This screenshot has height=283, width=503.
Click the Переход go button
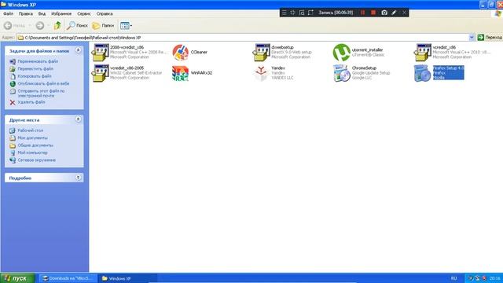pos(490,37)
